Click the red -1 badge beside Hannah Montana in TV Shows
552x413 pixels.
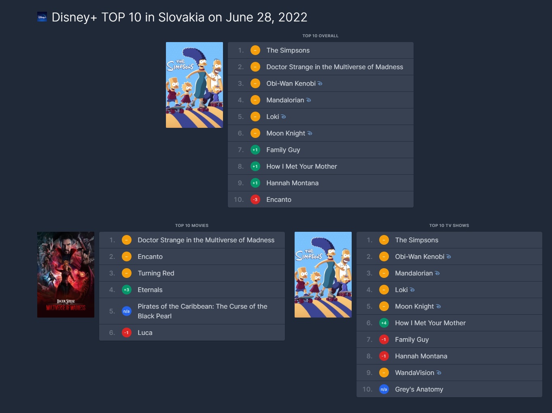pyautogui.click(x=384, y=356)
